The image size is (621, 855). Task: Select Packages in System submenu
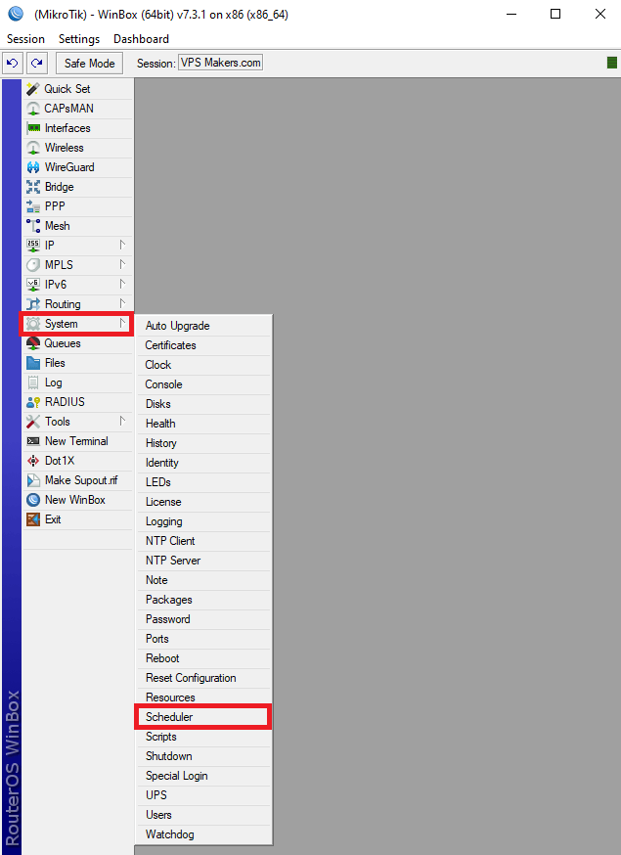coord(202,600)
